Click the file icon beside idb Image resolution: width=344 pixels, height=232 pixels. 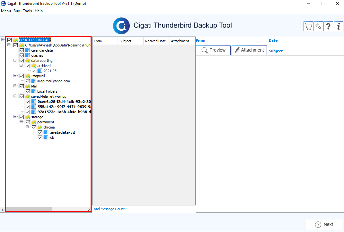pos(46,137)
